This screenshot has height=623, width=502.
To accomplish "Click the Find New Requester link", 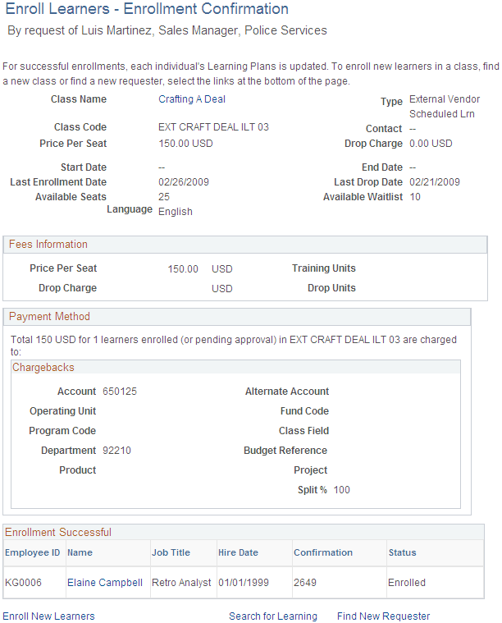I will coord(384,616).
